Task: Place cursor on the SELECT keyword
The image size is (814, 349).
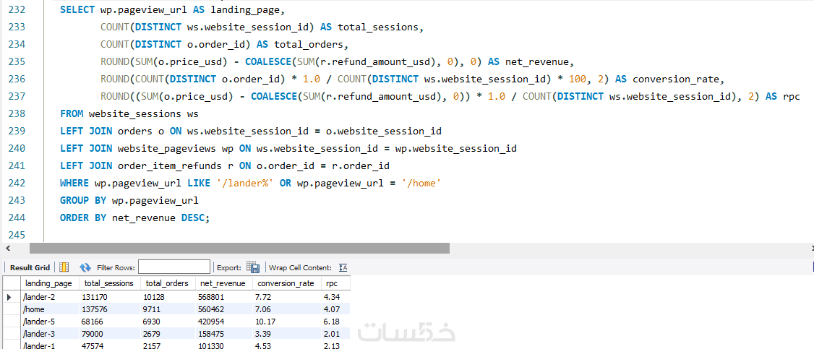Action: click(78, 10)
